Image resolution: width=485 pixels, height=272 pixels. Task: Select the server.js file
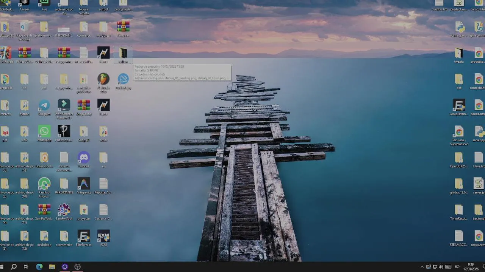(x=478, y=185)
